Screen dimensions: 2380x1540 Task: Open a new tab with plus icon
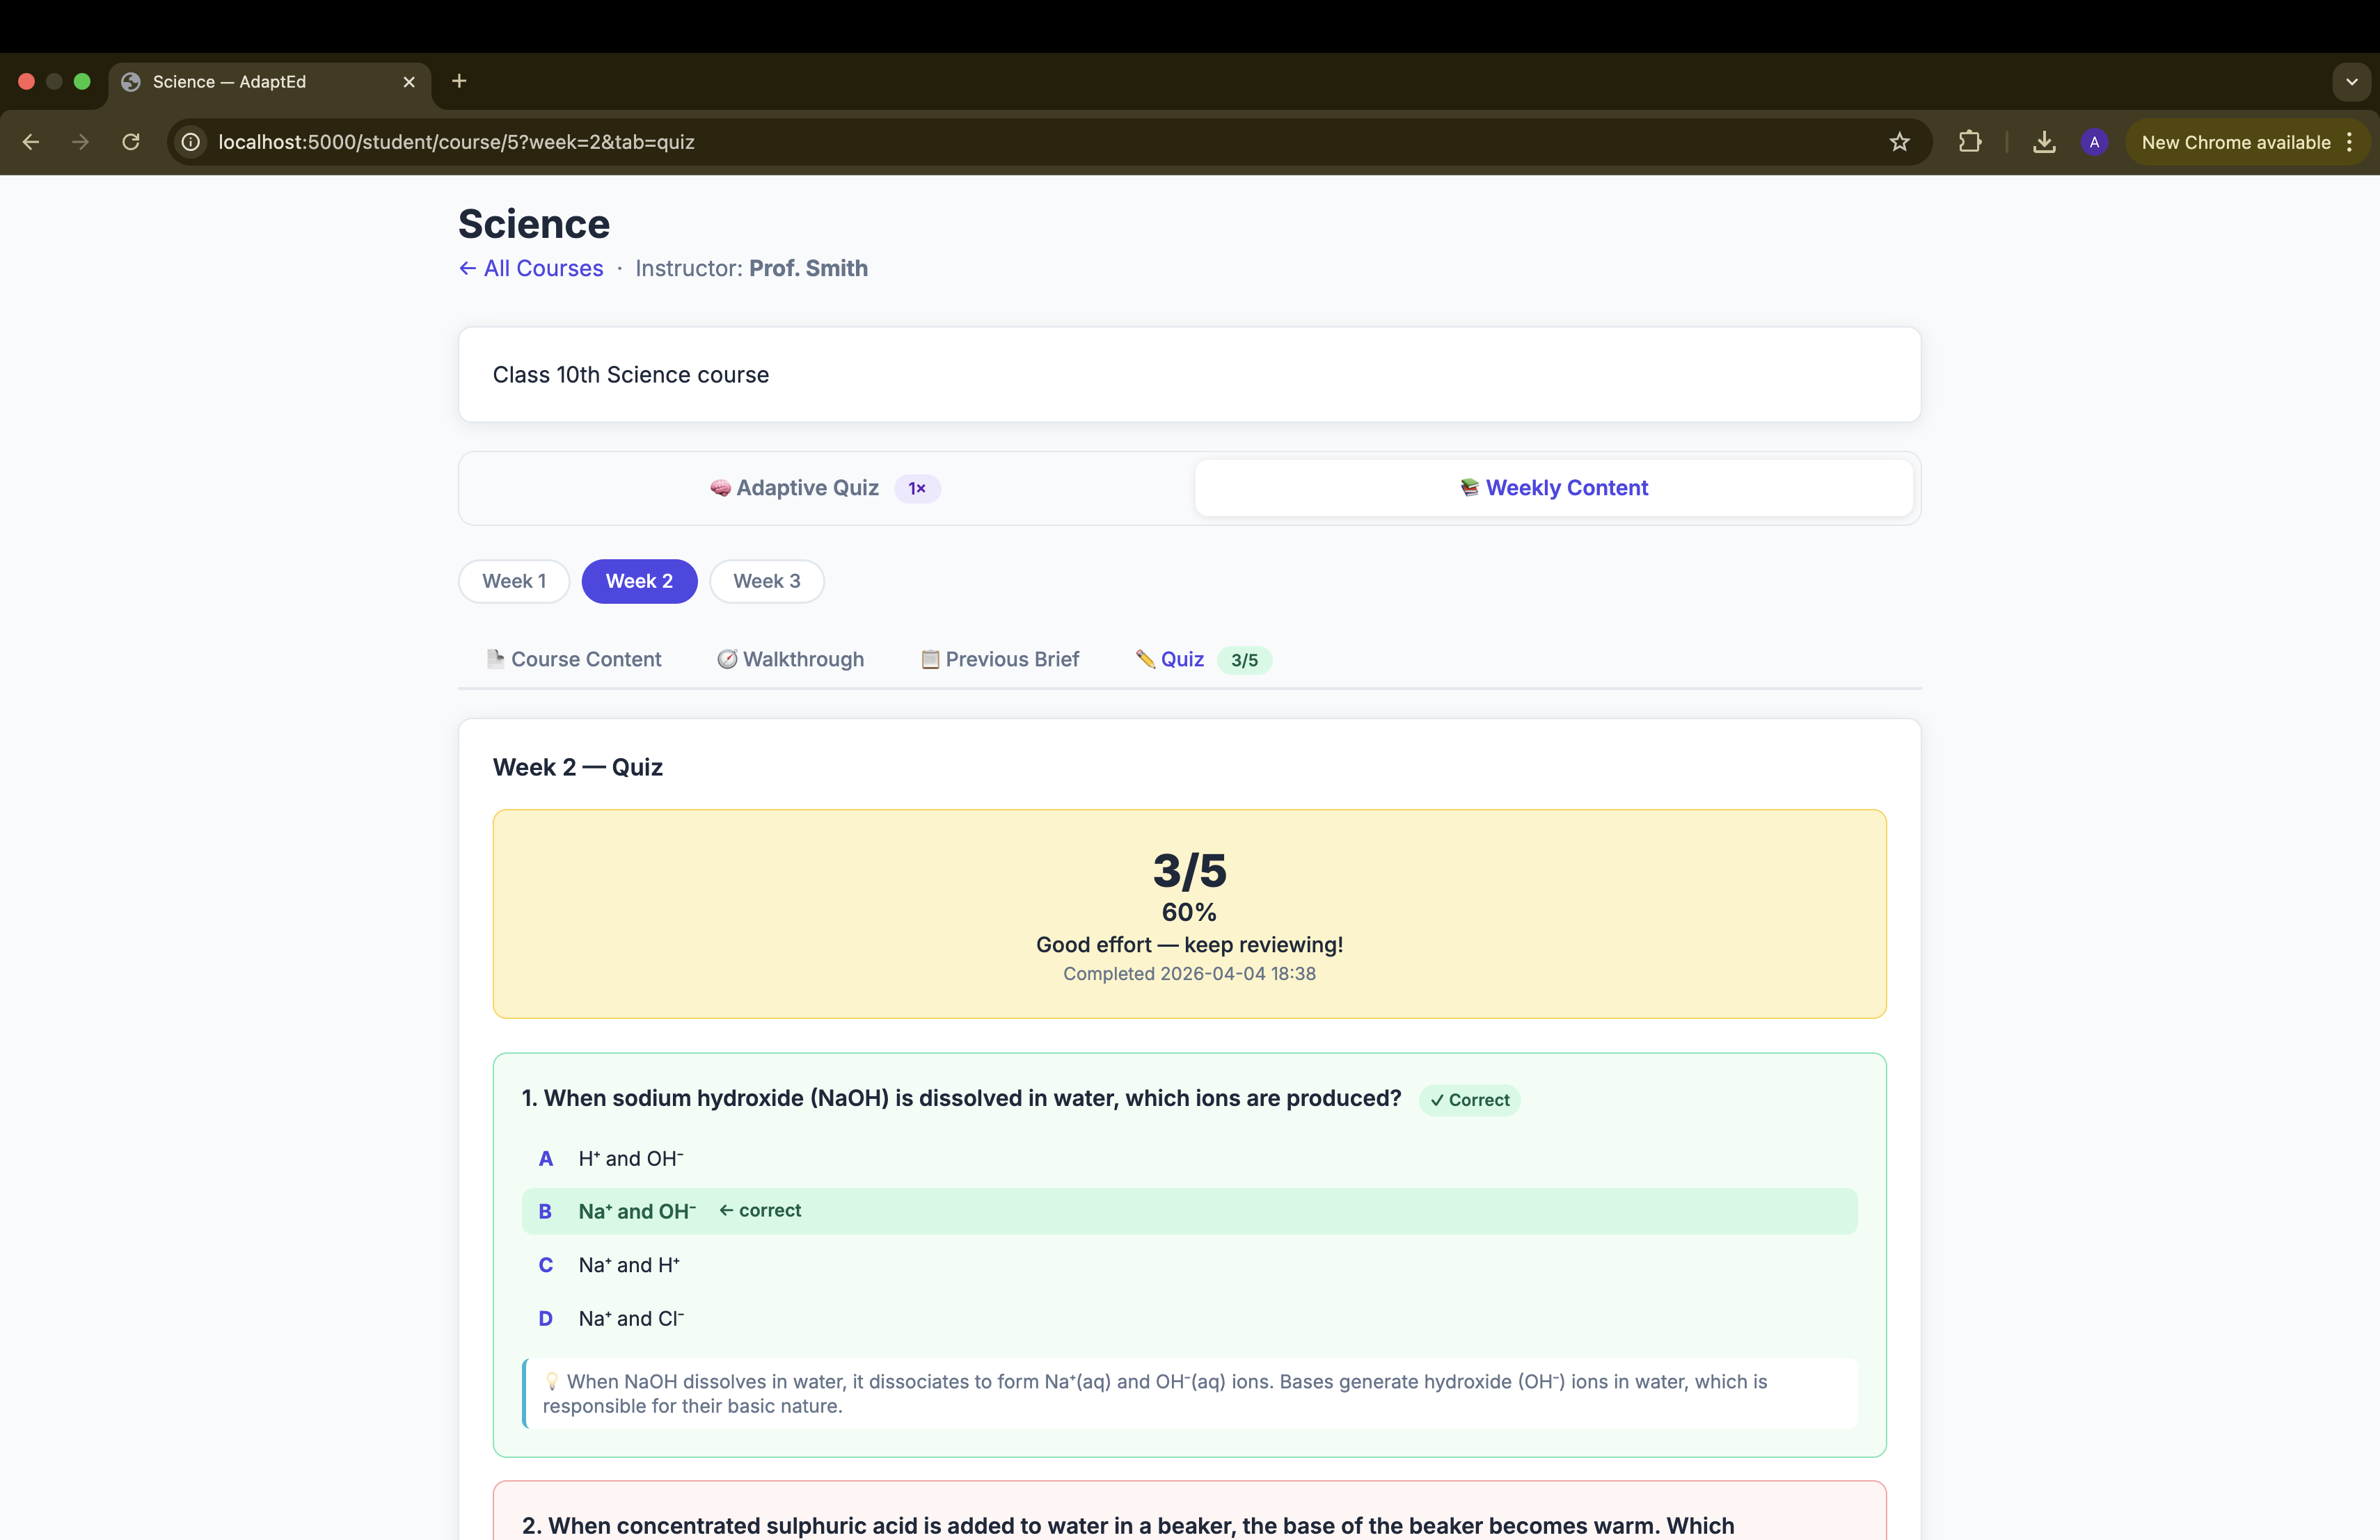[x=459, y=81]
